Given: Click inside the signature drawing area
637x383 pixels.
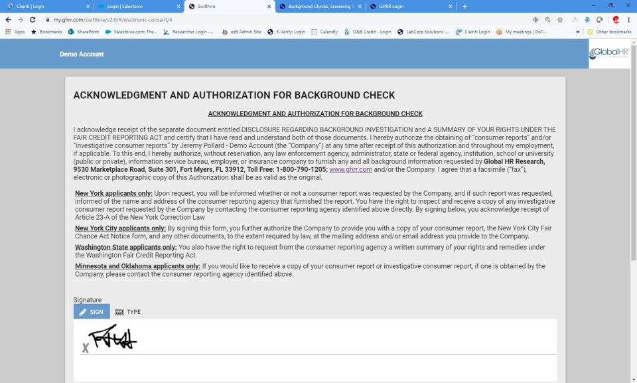Looking at the screenshot, I should coord(315,350).
